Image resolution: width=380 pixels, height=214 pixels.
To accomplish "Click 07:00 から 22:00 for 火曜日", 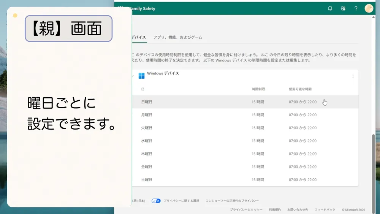I will tap(302, 128).
